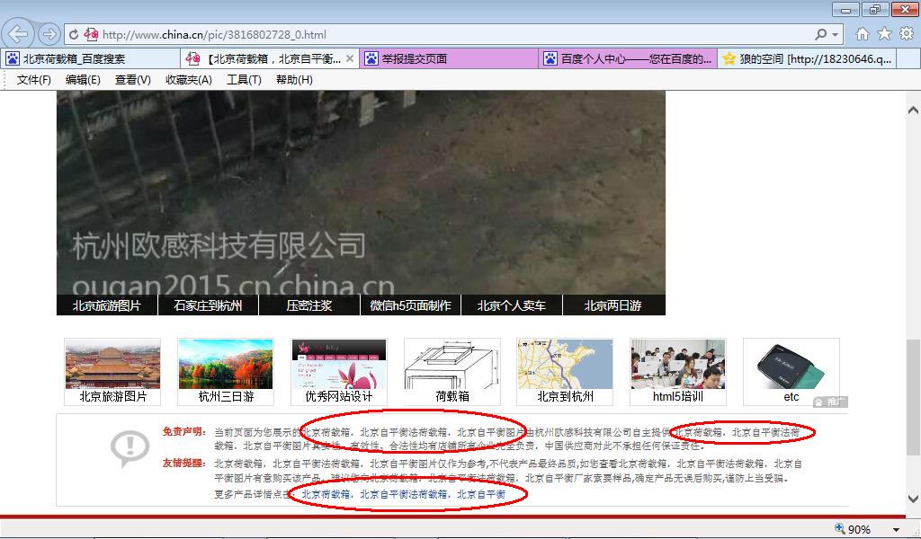Click the 压密注浆 banner link
The width and height of the screenshot is (921, 539).
(309, 305)
